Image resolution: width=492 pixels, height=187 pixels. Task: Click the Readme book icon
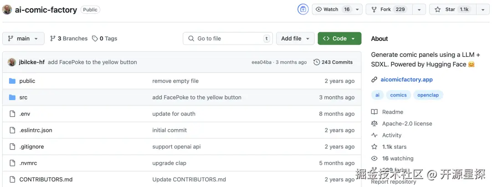pyautogui.click(x=374, y=112)
